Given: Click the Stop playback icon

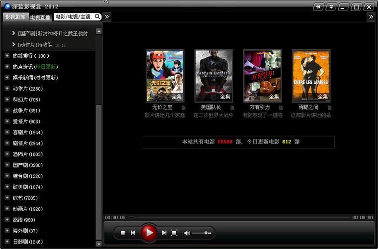Looking at the screenshot, I should click(123, 233).
